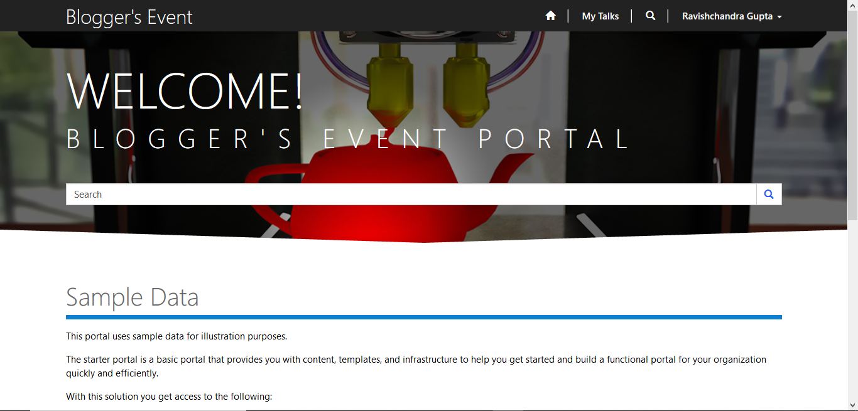
Task: Click the Sample Data heading
Action: (133, 297)
